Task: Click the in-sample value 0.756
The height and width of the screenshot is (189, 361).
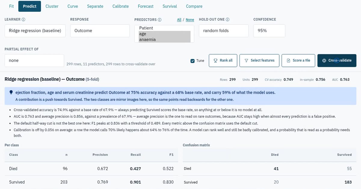Action: click(x=320, y=80)
